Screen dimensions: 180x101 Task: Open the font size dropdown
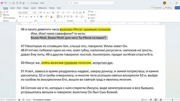(39, 13)
